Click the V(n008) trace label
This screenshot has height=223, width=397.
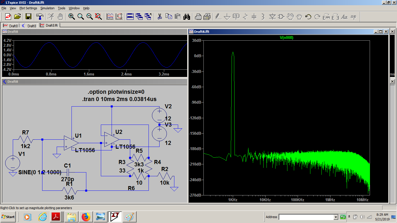[286, 37]
